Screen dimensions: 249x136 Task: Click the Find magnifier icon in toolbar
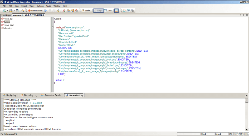coord(23,11)
